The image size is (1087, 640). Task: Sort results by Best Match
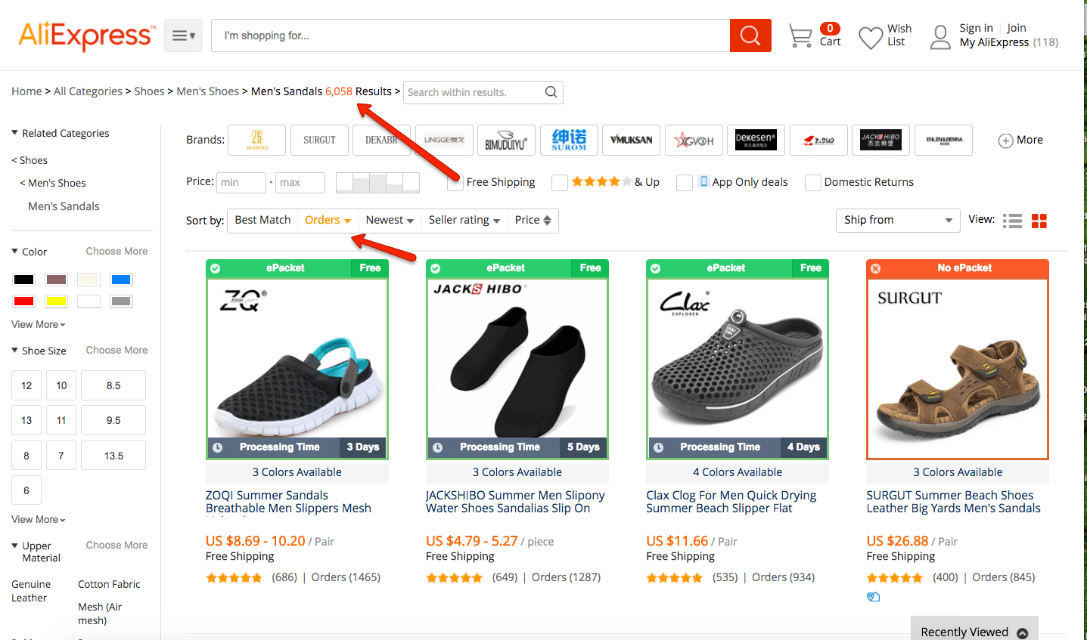pos(262,220)
